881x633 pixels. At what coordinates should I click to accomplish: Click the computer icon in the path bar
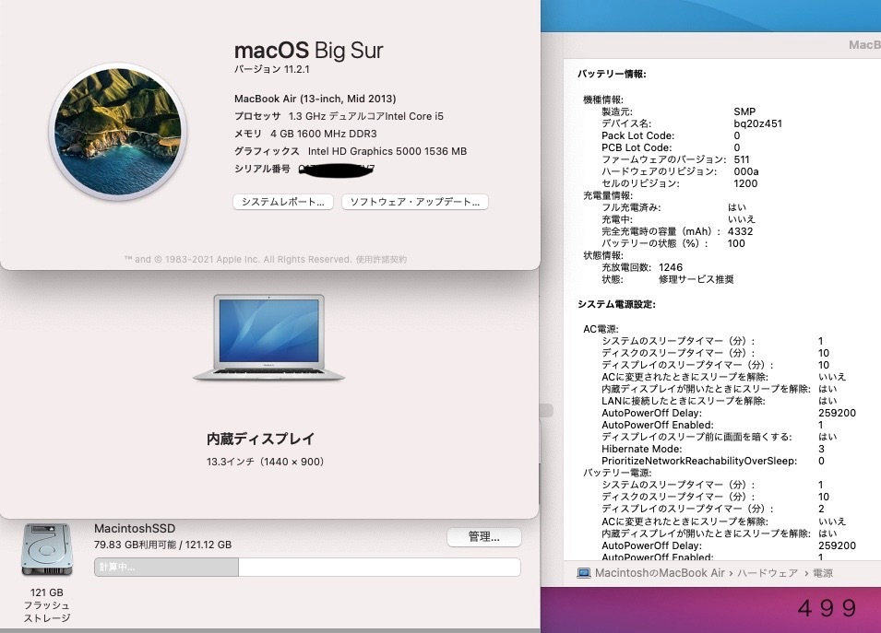point(584,573)
